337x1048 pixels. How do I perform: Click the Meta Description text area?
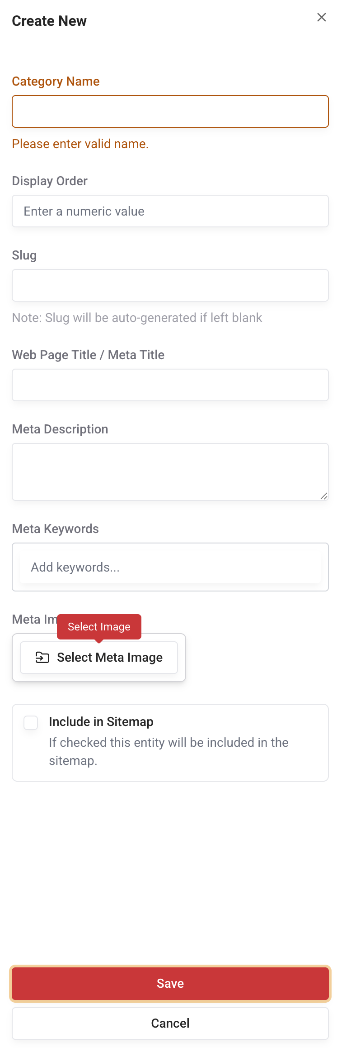point(170,471)
